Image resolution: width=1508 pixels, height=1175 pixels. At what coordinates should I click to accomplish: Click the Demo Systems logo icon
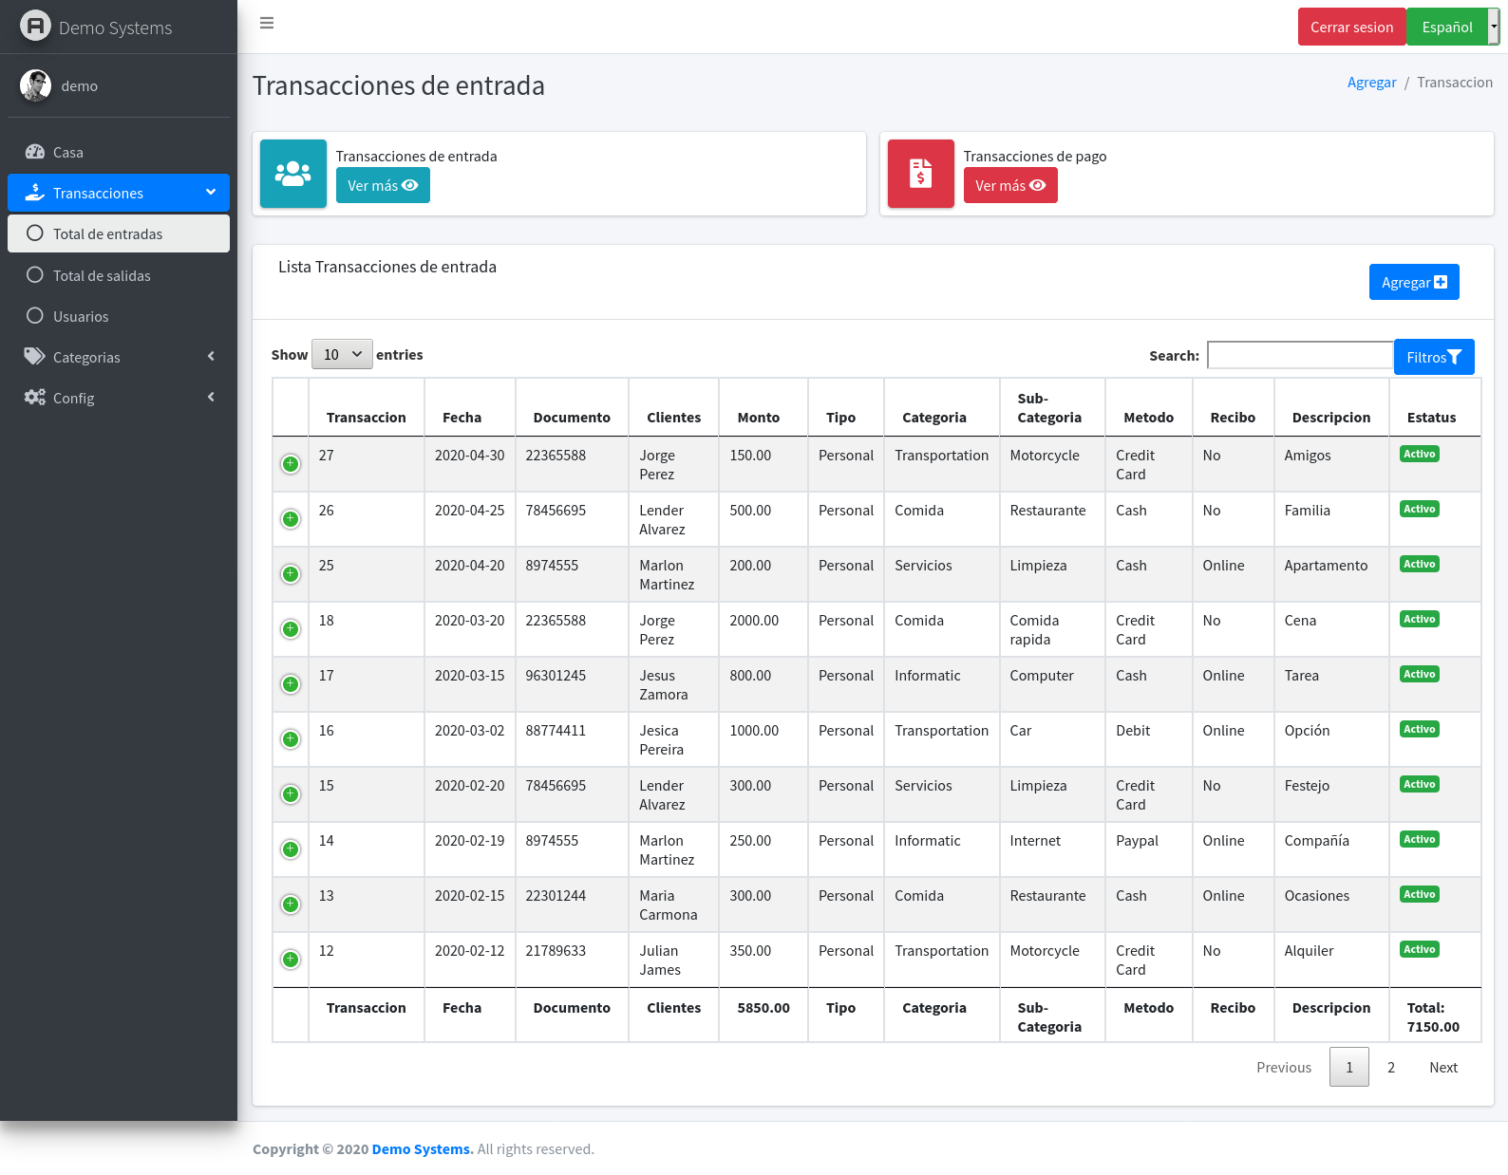coord(35,27)
